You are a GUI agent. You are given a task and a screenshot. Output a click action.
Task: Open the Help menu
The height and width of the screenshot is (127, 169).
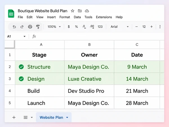[x=119, y=17]
